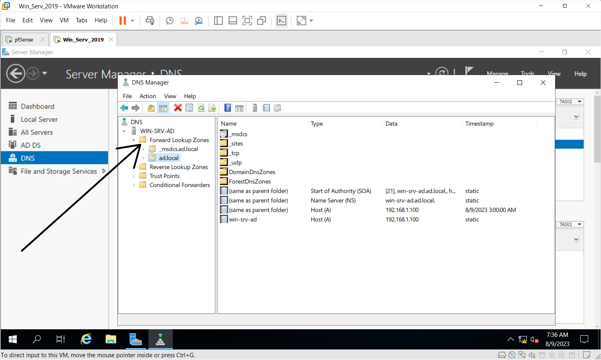This screenshot has width=601, height=360.
Task: Switch to pfSense VM tab
Action: [25, 40]
